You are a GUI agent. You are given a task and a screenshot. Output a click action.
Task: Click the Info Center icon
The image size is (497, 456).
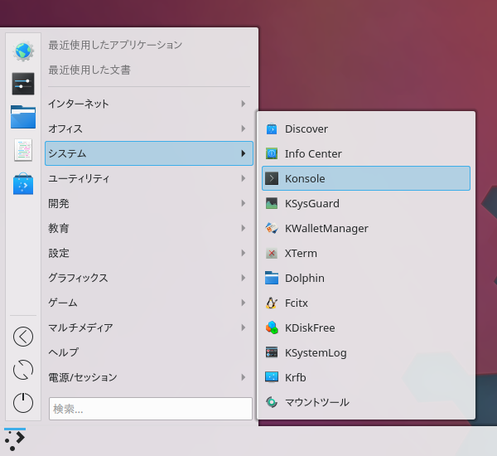(x=272, y=153)
